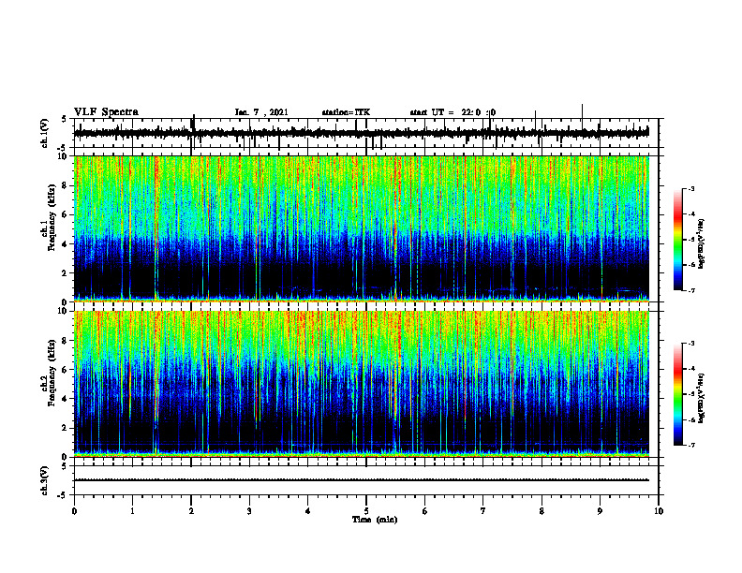Click the ch.1 voltage axis "5" tick label
This screenshot has height=573, width=742.
pos(65,119)
